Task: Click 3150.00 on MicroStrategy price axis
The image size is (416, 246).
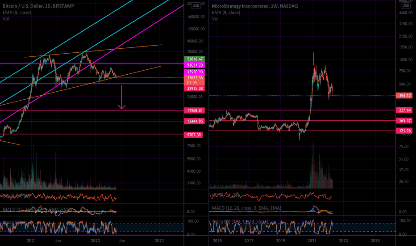Action: (406, 24)
